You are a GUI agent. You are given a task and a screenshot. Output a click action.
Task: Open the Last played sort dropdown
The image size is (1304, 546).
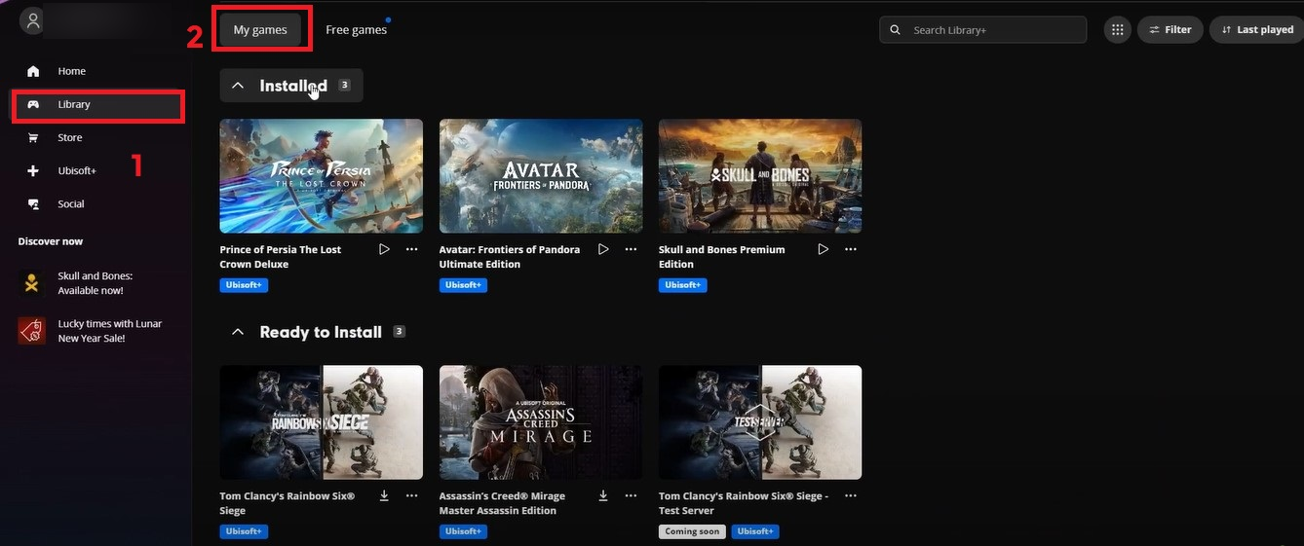pyautogui.click(x=1258, y=30)
